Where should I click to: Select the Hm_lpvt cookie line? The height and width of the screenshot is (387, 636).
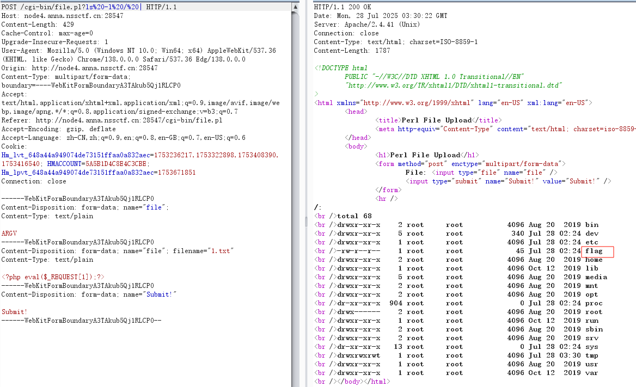[99, 173]
